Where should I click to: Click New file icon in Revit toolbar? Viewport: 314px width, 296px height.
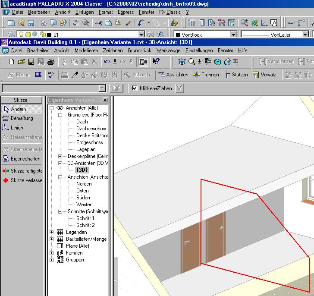tap(11, 61)
